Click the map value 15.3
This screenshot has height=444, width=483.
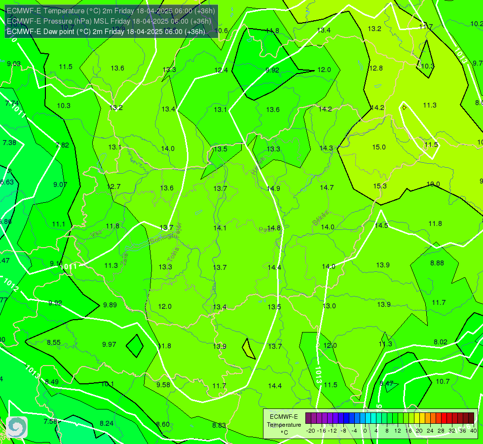[380, 186]
